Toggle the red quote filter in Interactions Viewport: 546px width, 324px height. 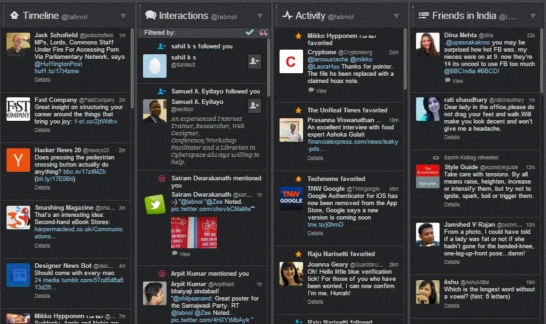(264, 33)
